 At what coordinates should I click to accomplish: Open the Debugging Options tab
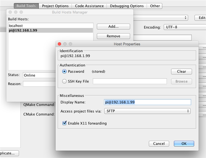[127, 6]
